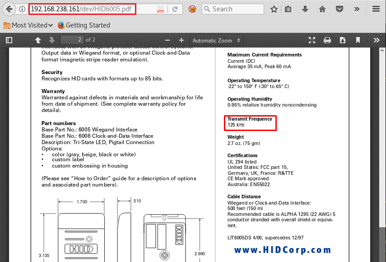Image resolution: width=386 pixels, height=262 pixels.
Task: Click Base Part No.: 6008 Clock-and-Data Interface
Action: click(98, 136)
